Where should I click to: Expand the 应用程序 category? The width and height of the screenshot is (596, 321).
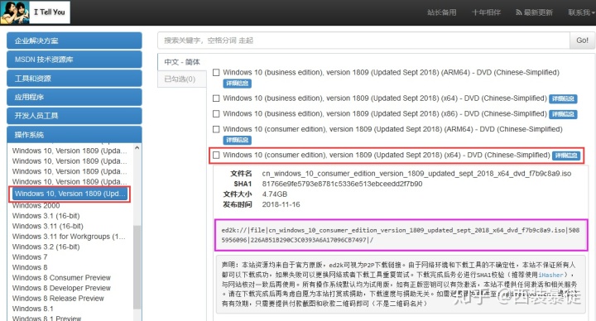74,97
